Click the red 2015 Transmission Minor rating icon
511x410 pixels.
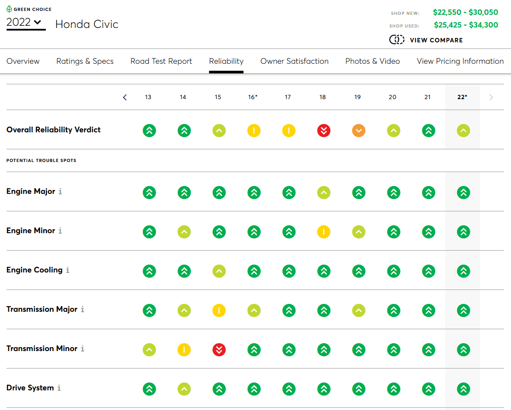tap(219, 350)
